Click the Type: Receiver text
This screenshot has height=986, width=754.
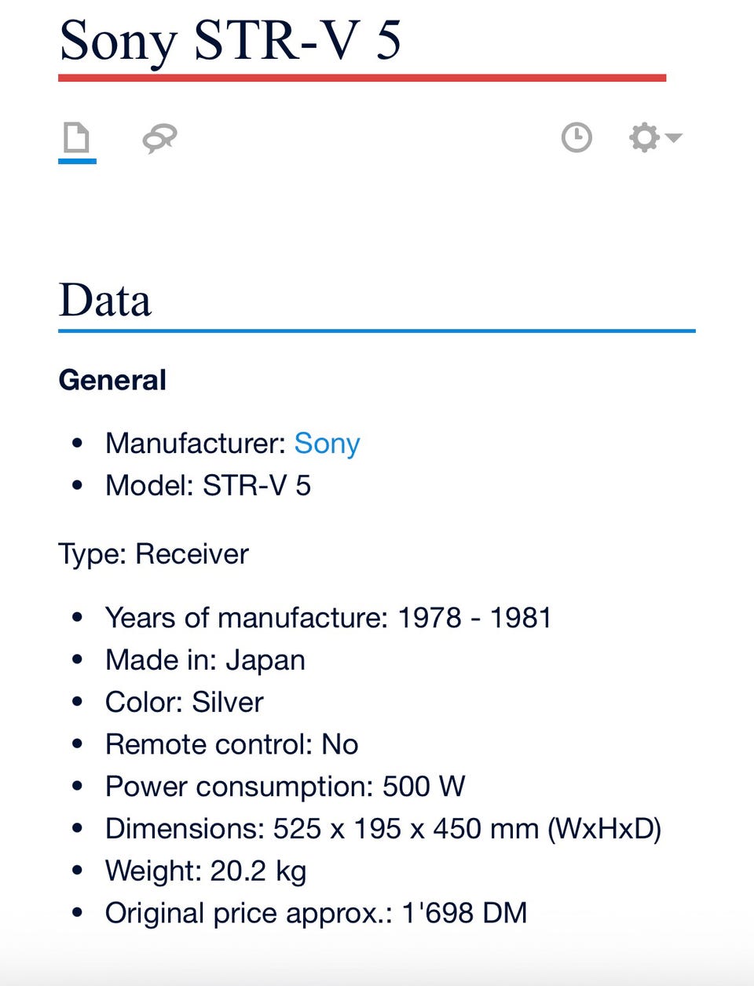pos(153,554)
